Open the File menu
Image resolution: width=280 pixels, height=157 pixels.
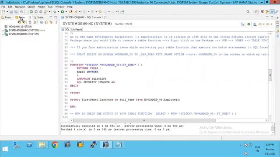(x=3, y=7)
